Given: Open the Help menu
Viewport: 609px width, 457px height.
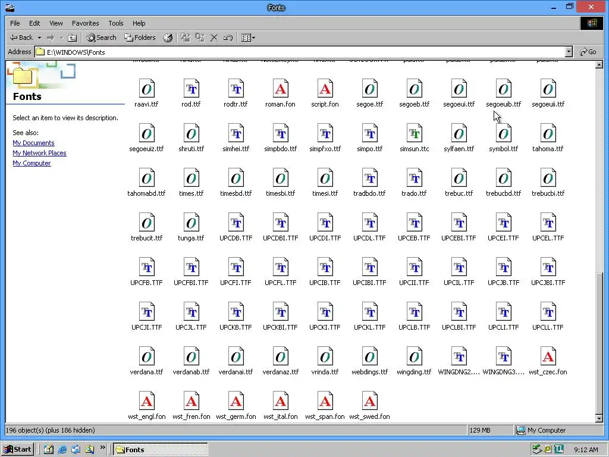Looking at the screenshot, I should point(139,23).
